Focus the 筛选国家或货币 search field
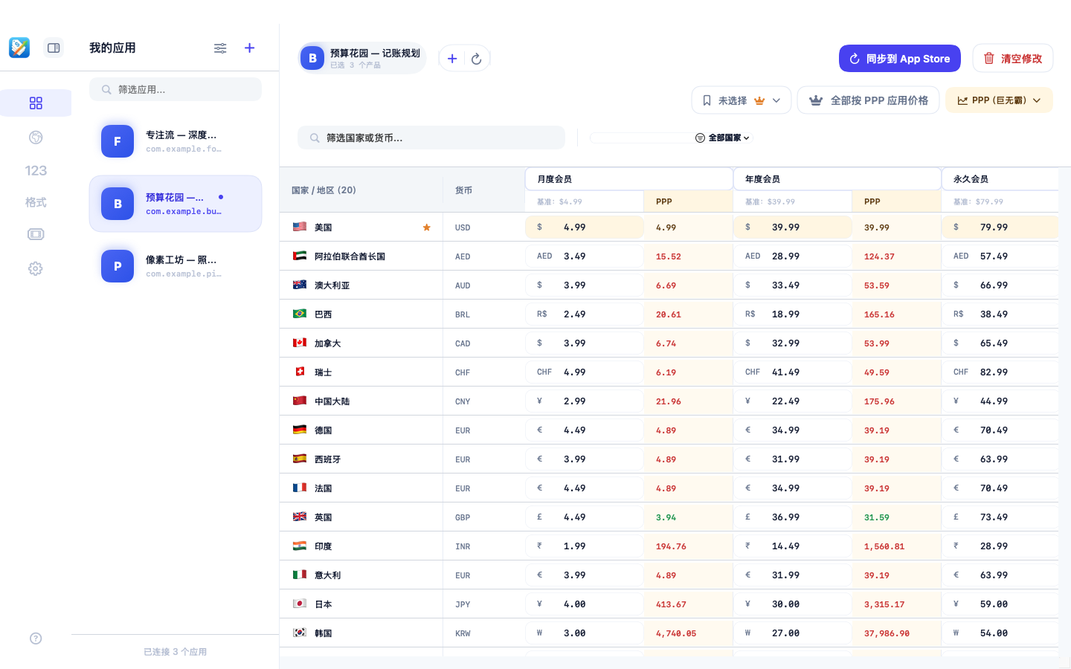This screenshot has width=1071, height=669. pos(431,138)
